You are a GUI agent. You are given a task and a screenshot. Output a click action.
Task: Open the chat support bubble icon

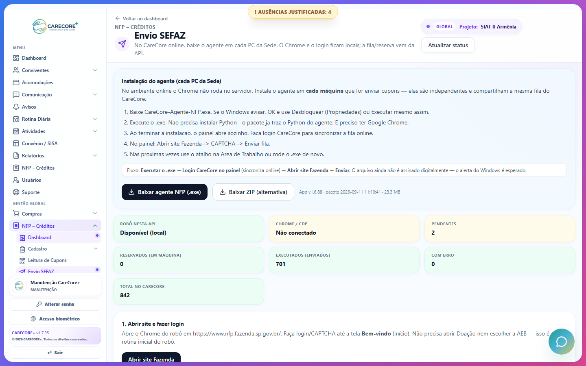(x=562, y=342)
